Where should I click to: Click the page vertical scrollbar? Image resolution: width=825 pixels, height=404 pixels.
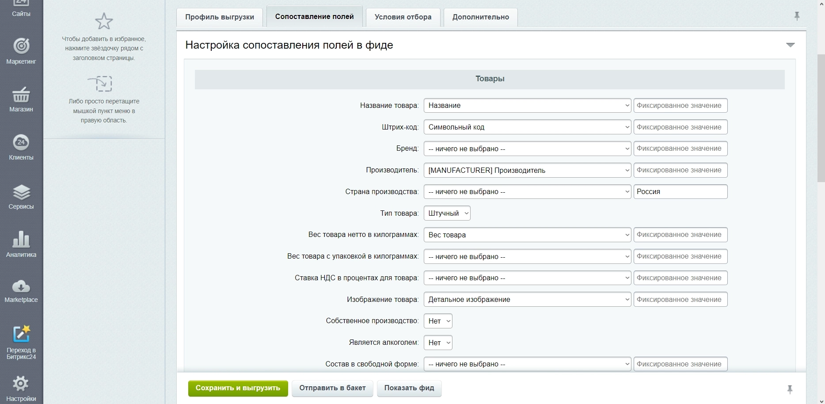tap(821, 119)
